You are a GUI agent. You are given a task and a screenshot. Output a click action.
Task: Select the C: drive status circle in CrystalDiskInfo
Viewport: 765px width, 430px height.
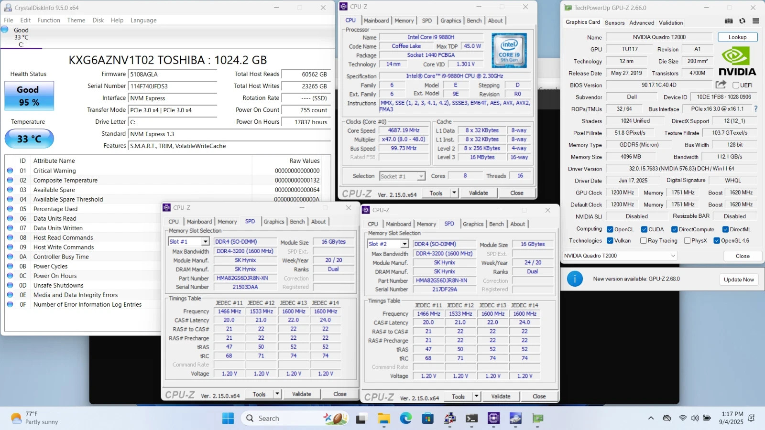click(5, 30)
